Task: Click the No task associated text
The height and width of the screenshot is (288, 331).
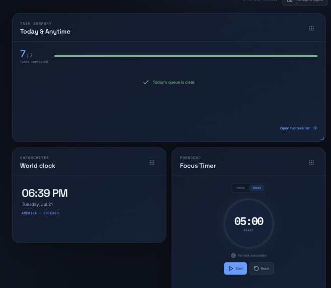Action: (252, 255)
